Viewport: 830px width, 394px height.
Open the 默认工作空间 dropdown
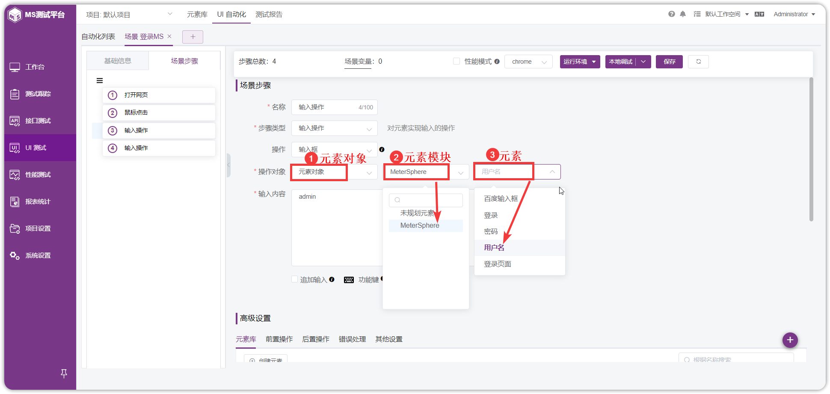click(727, 14)
